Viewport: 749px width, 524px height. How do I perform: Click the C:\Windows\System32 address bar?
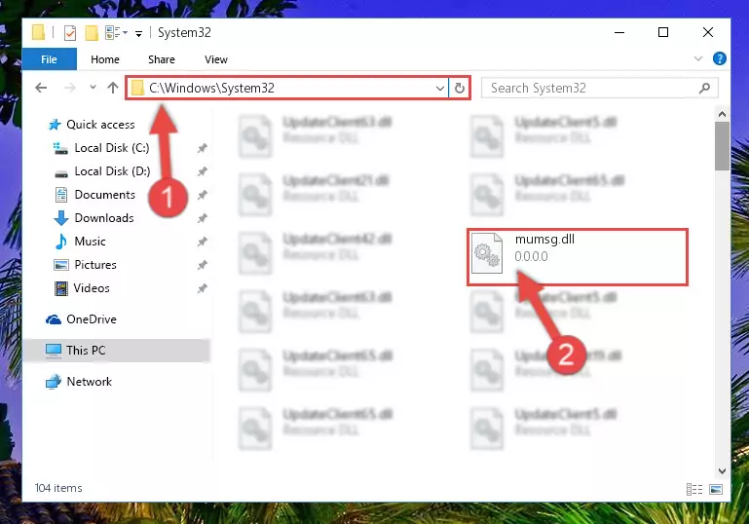[287, 88]
